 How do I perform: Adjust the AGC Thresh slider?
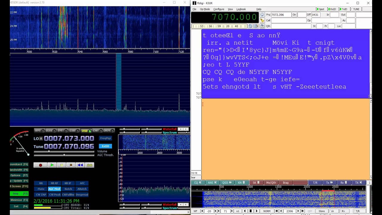coord(64,155)
